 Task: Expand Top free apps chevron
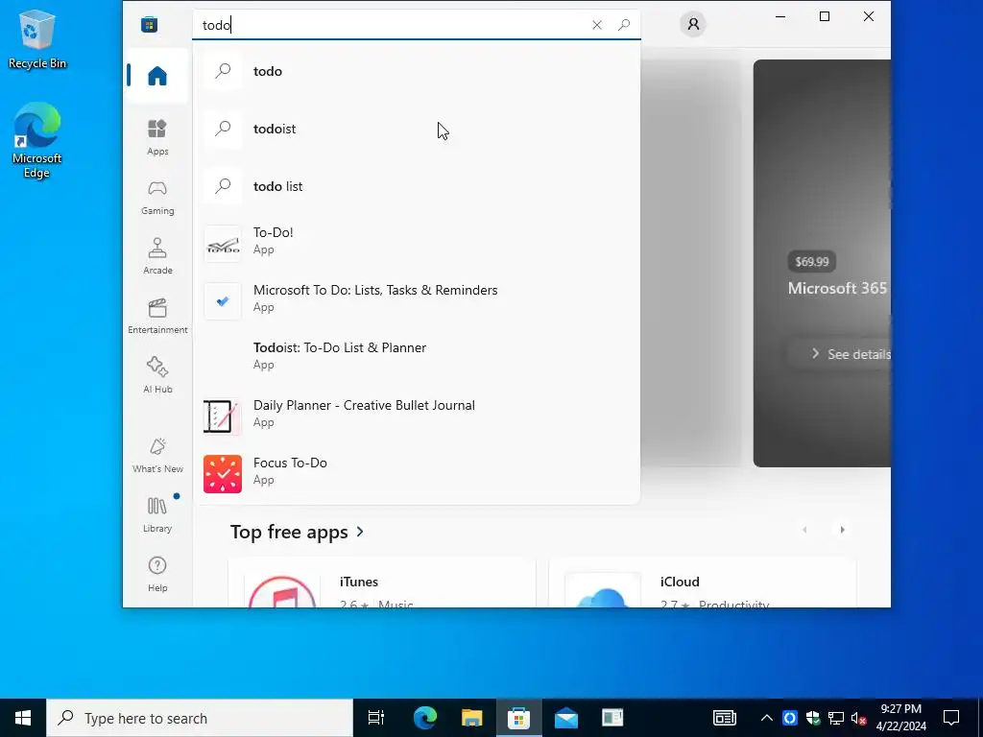click(360, 532)
